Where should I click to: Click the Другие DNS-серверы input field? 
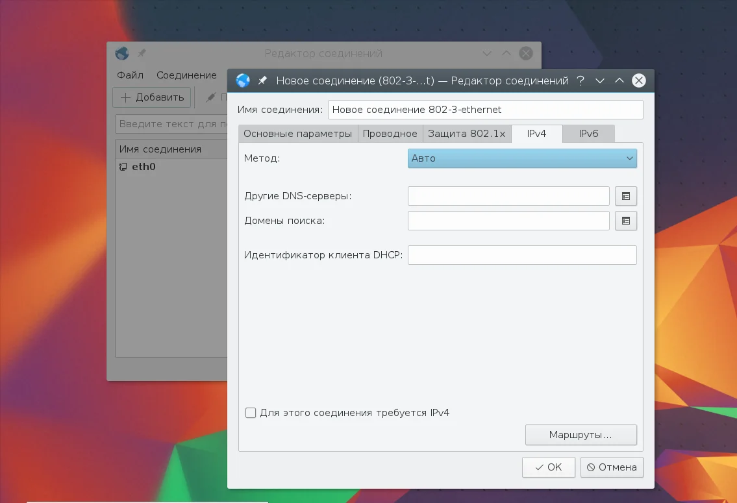[x=508, y=196]
